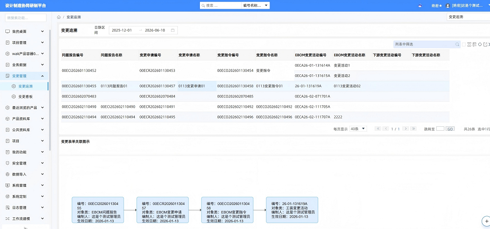Select cell 0ECA26-01-131614A
The height and width of the screenshot is (229, 490).
click(x=313, y=66)
